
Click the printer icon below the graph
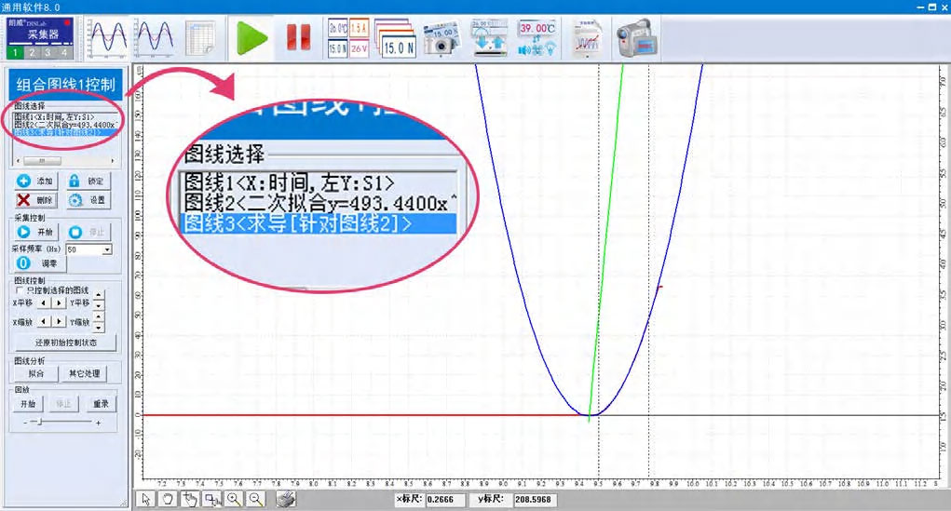click(x=288, y=499)
